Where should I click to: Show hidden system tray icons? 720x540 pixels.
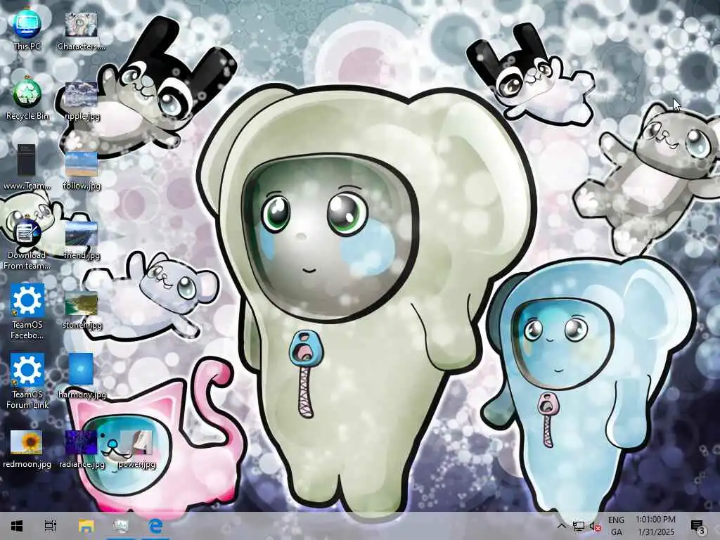point(561,526)
